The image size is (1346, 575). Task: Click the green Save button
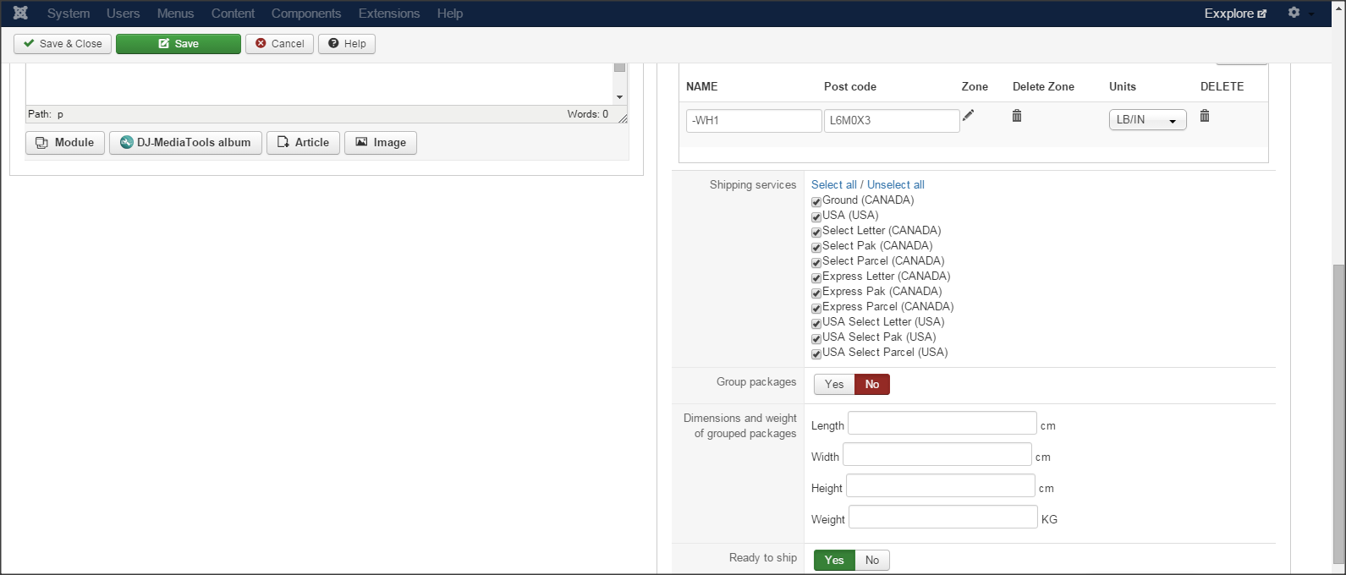pyautogui.click(x=178, y=44)
